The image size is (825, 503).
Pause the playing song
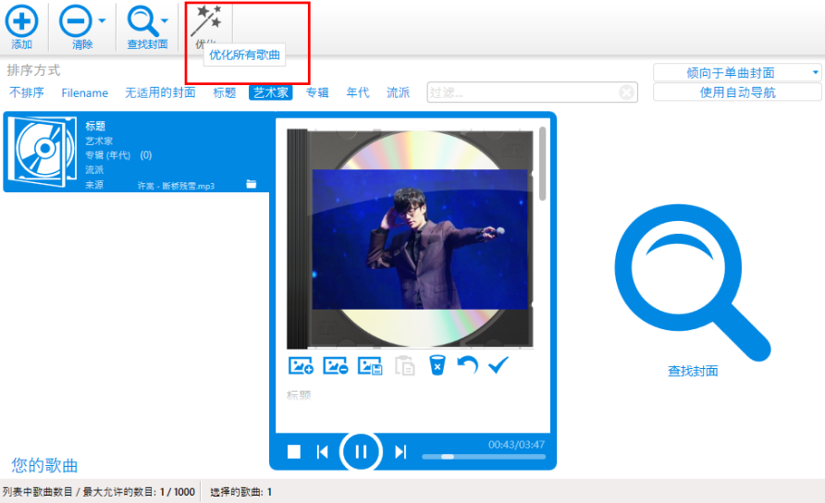pyautogui.click(x=361, y=451)
